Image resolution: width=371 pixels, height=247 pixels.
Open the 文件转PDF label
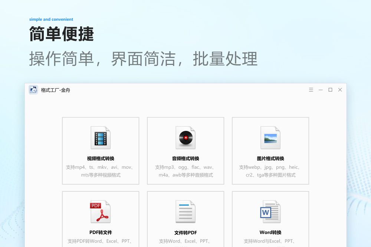tap(185, 233)
